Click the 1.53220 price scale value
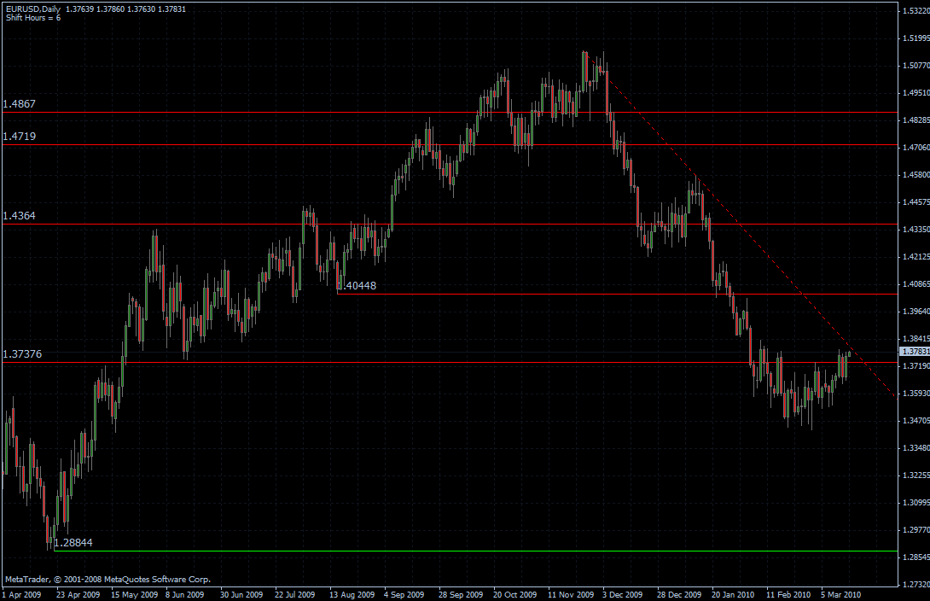The width and height of the screenshot is (930, 601). [x=916, y=11]
